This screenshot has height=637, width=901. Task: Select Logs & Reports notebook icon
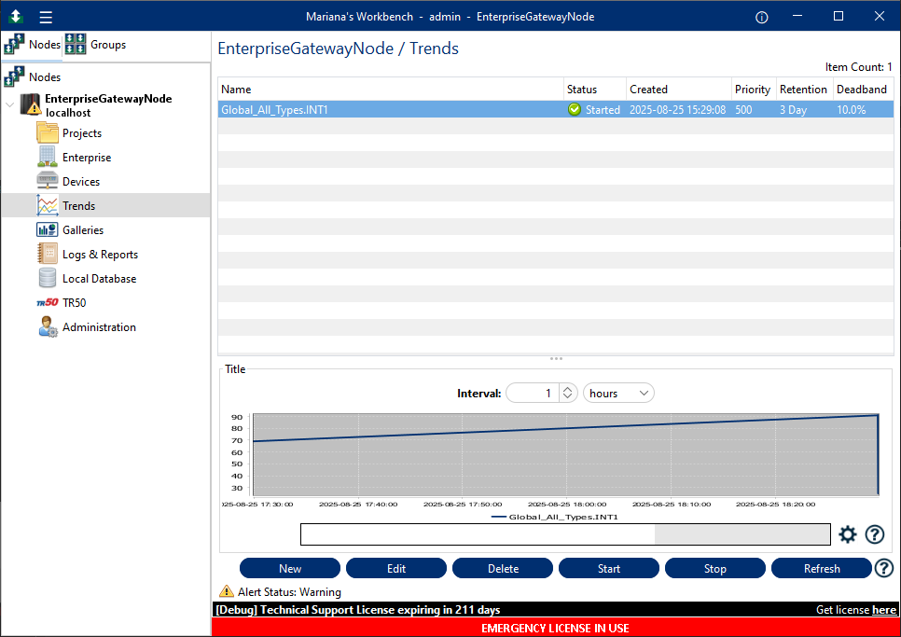48,255
